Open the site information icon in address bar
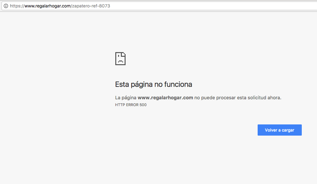This screenshot has width=317, height=184. 6,6
